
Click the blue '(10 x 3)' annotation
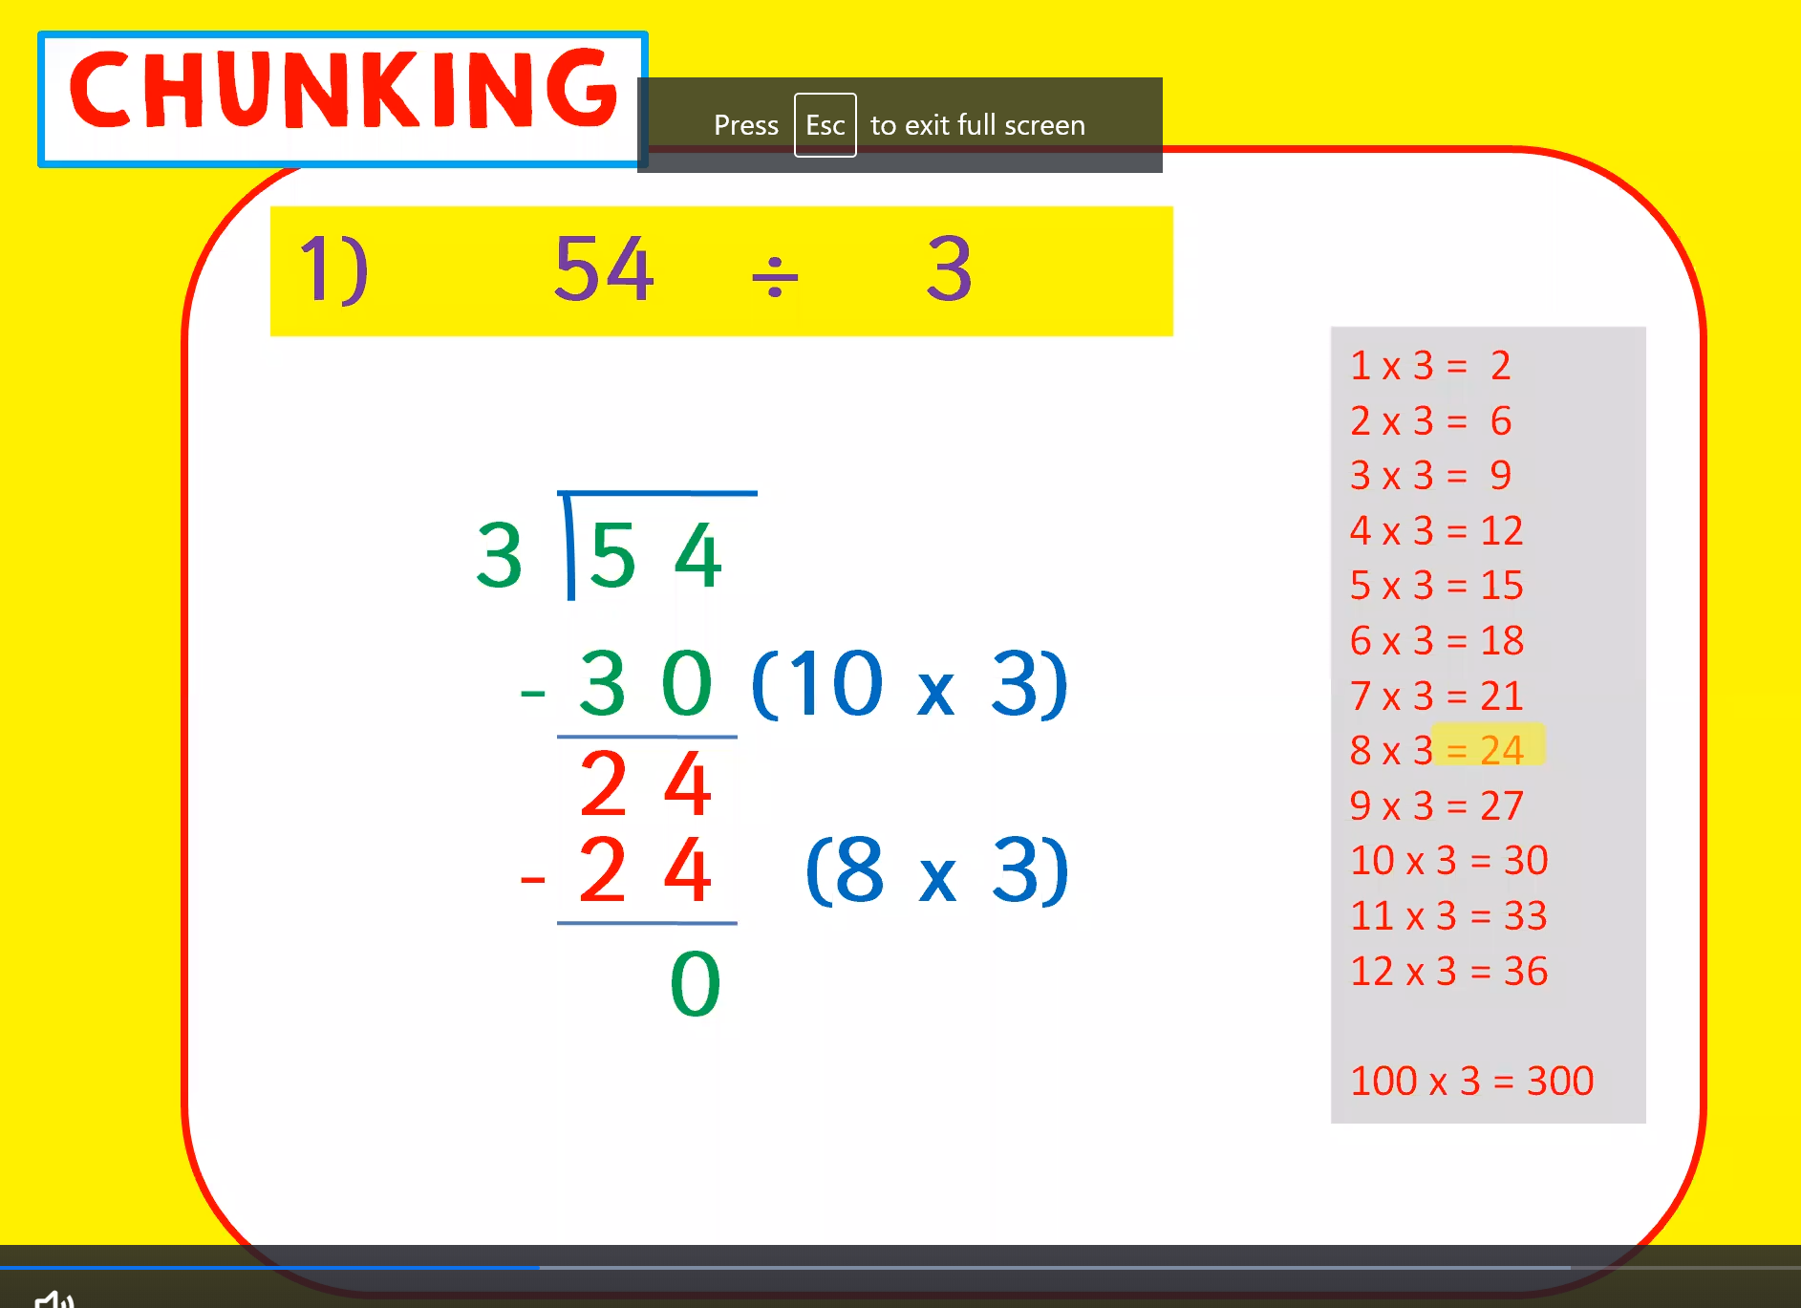(910, 684)
